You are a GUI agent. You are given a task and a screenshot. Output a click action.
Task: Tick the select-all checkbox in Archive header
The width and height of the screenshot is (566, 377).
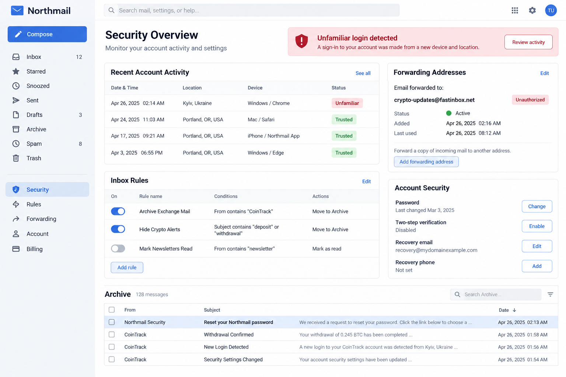112,310
